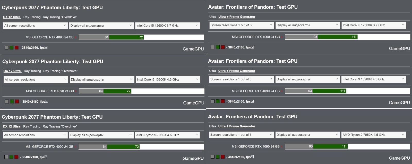Select Ray Tracing tab in Cyberpunk i9 panel
The height and width of the screenshot is (164, 412).
click(x=32, y=71)
